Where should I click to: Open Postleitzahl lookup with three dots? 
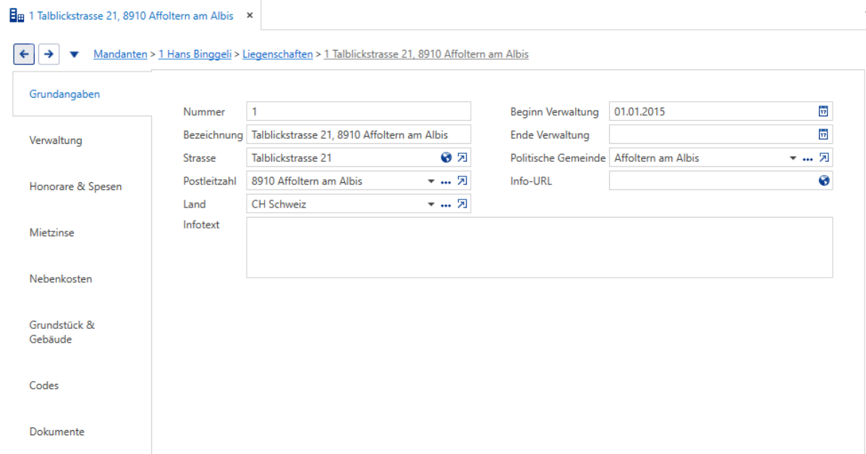pyautogui.click(x=446, y=181)
